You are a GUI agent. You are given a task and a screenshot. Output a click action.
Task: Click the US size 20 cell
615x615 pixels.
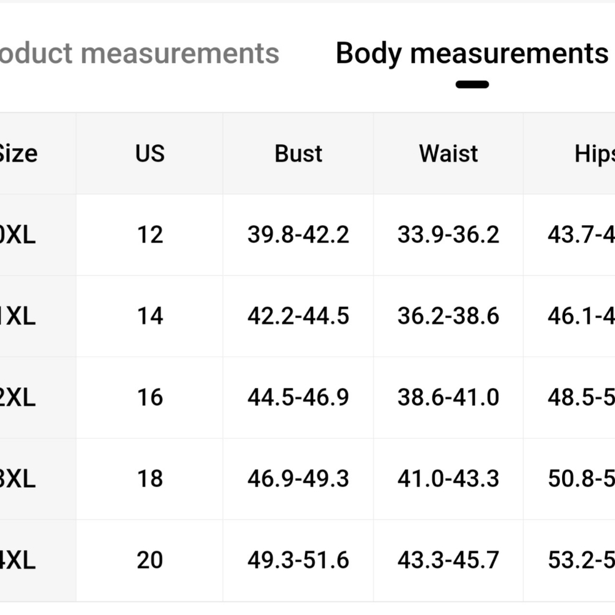coord(150,560)
